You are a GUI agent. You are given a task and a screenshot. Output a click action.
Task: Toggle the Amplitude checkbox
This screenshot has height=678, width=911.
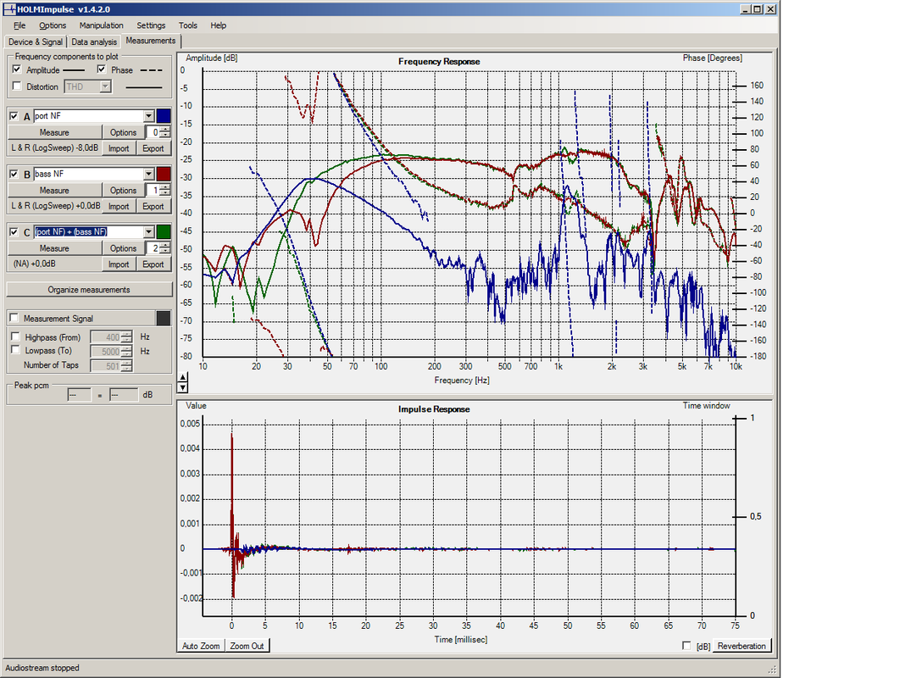(17, 69)
